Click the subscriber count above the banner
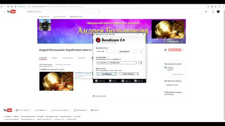Viewport: 225px width, 126px height. 44,17
